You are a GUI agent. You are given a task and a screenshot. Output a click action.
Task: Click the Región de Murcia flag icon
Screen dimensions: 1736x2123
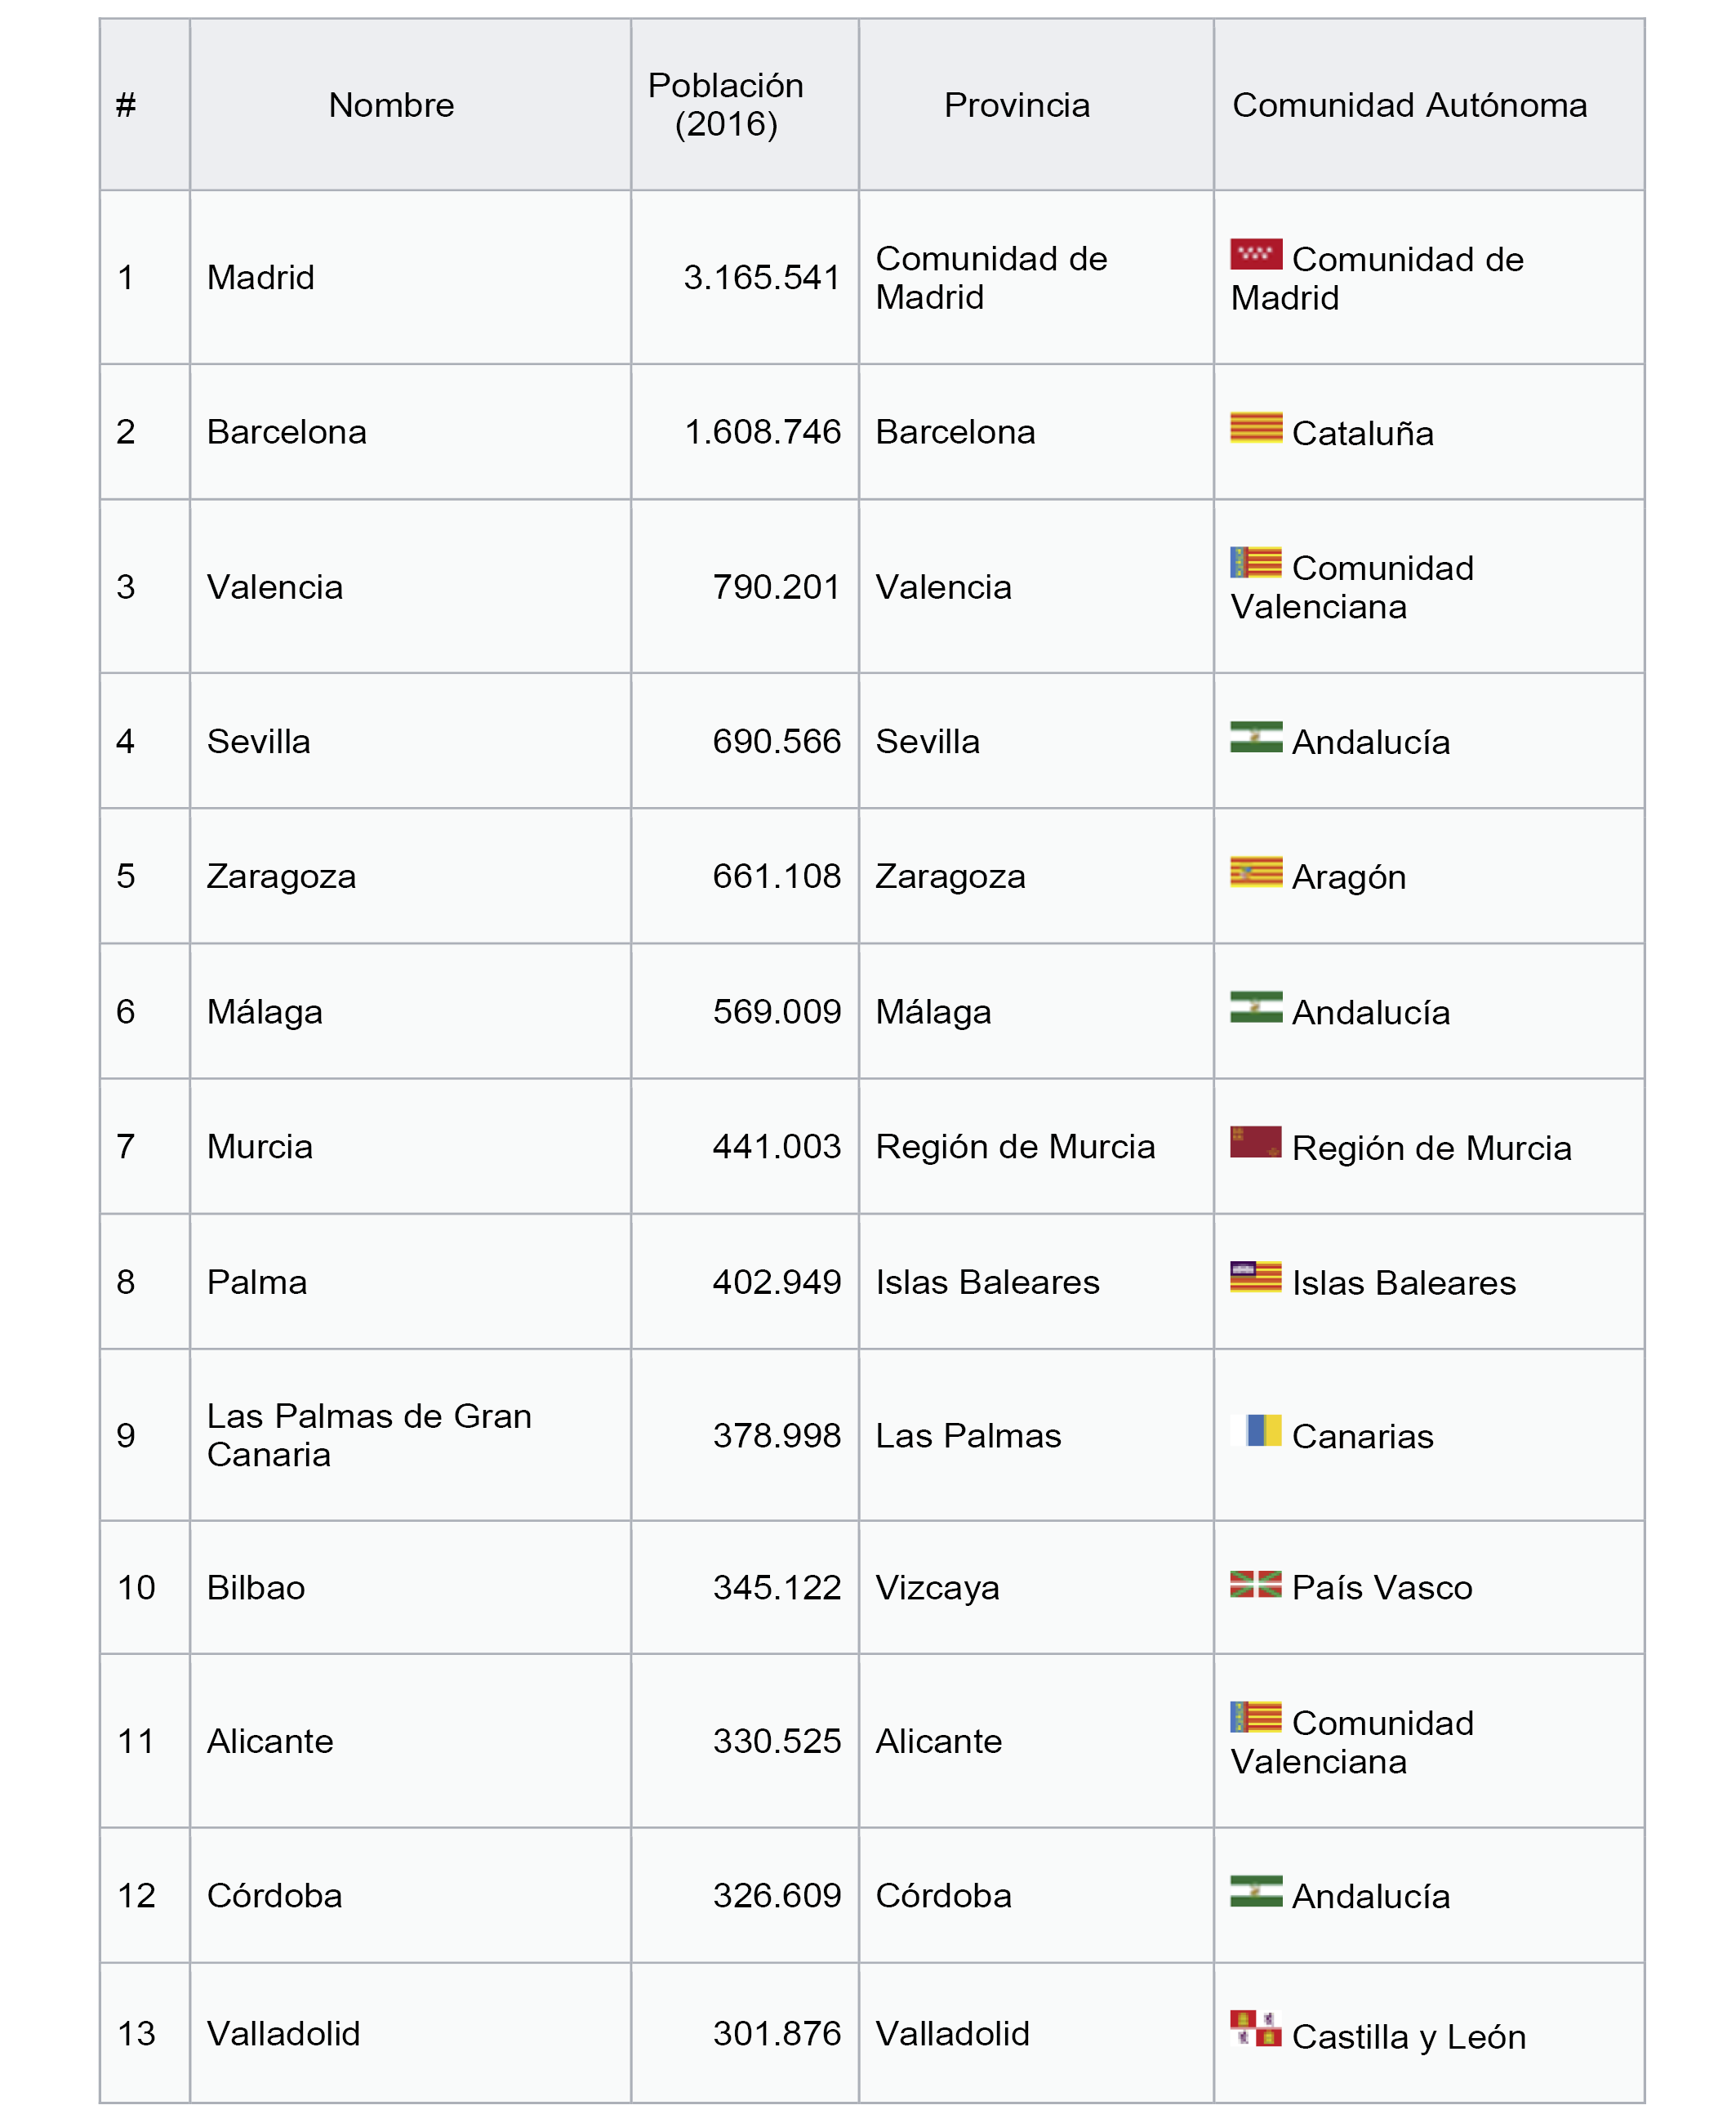point(1255,1141)
